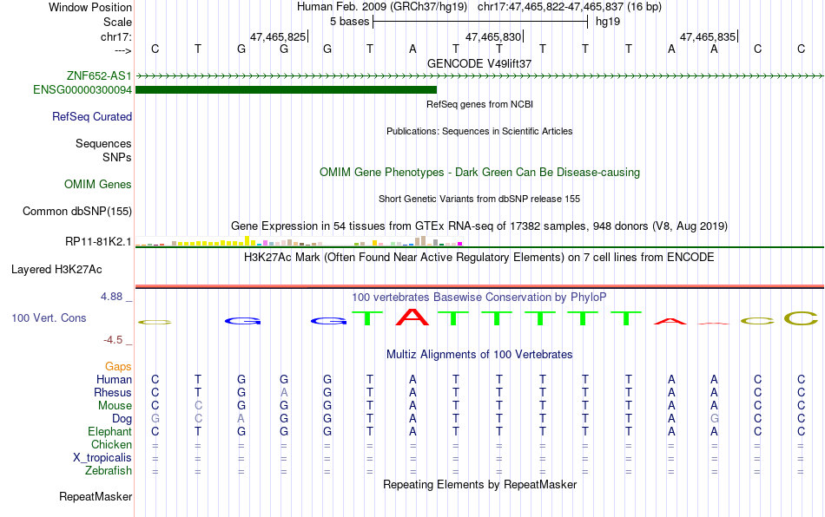Image resolution: width=825 pixels, height=517 pixels.
Task: Click the GTEx tissue expression bar chart
Action: click(x=299, y=241)
